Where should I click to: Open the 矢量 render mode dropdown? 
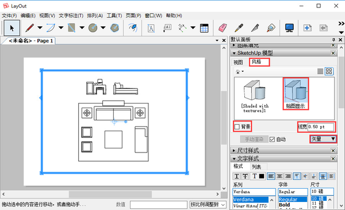[x=323, y=139]
